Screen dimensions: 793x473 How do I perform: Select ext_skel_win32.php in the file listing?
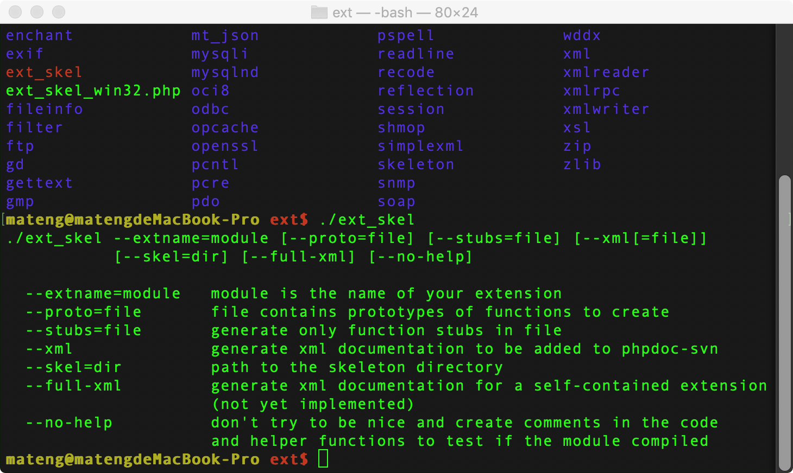point(93,91)
